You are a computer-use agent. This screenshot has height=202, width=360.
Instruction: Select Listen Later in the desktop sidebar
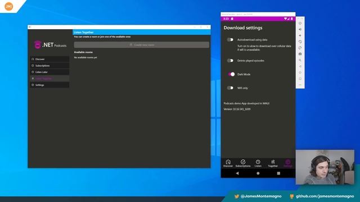click(x=49, y=72)
